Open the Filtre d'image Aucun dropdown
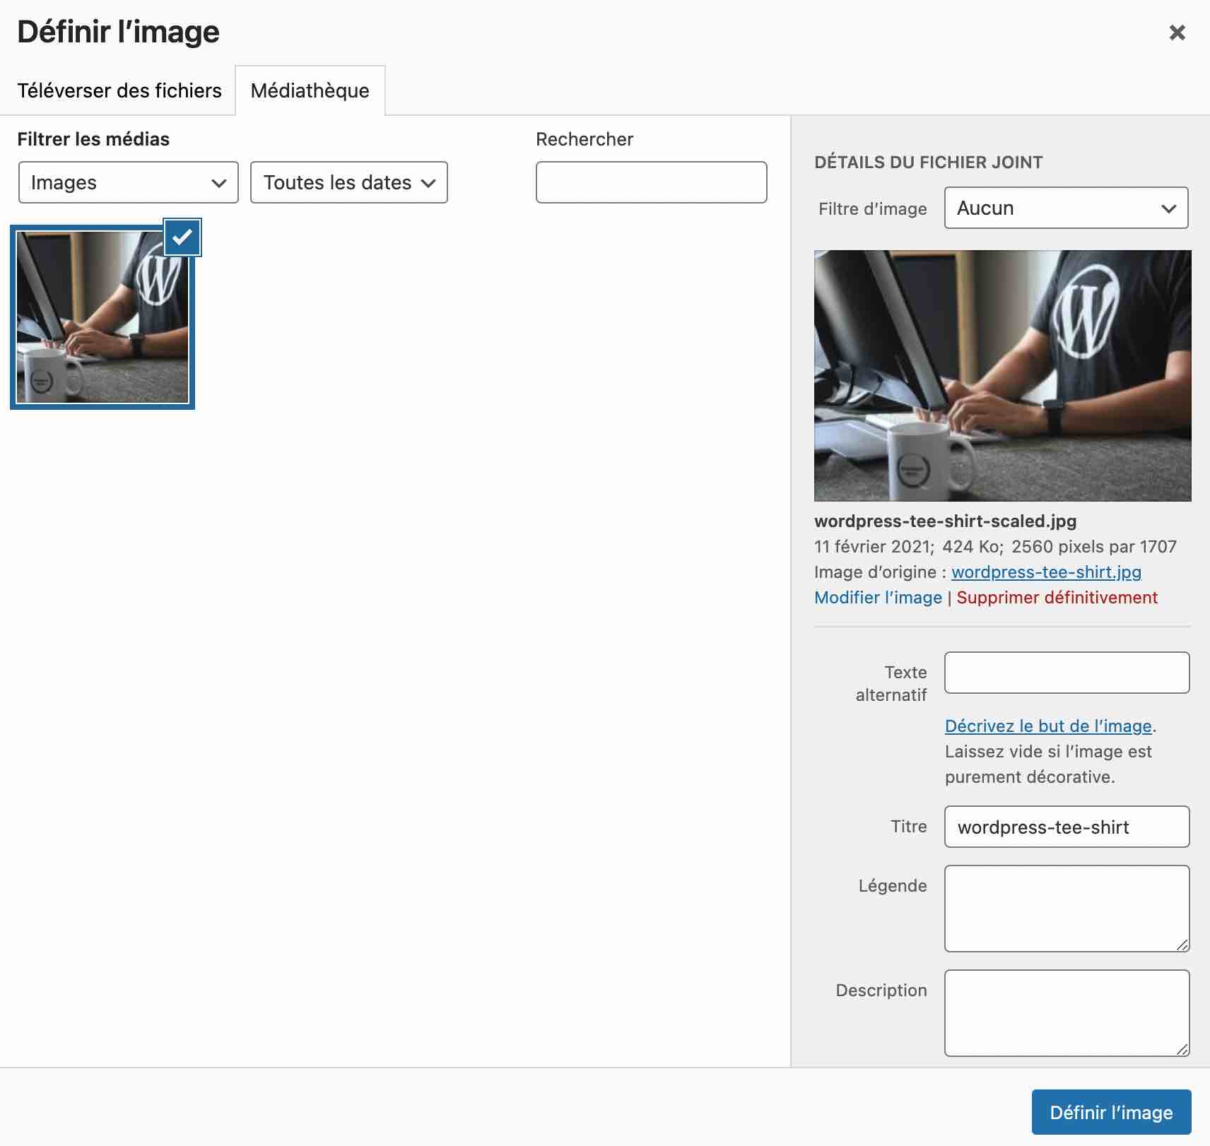The width and height of the screenshot is (1210, 1146). click(1066, 208)
